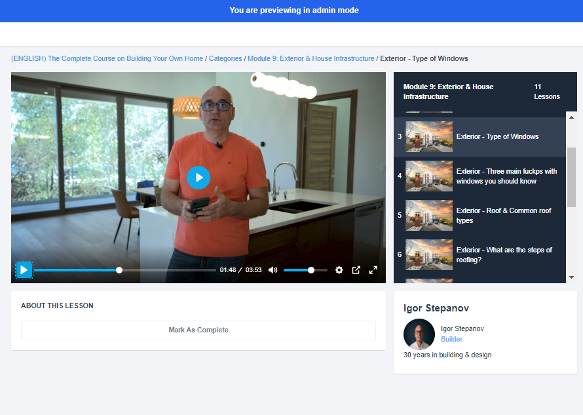Viewport: 583px width, 415px height.
Task: Open video in pop-out window icon
Action: coord(356,270)
